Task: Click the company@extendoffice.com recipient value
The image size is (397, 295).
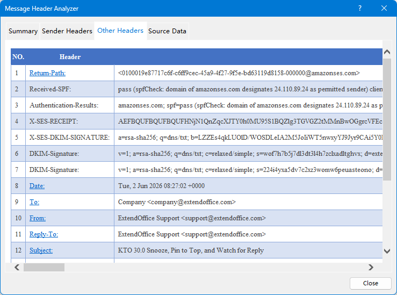Action: pyautogui.click(x=177, y=202)
